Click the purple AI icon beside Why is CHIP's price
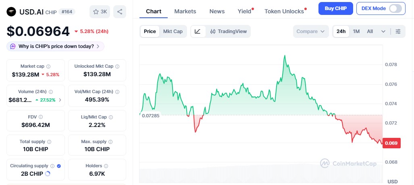The width and height of the screenshot is (414, 185). 13,46
